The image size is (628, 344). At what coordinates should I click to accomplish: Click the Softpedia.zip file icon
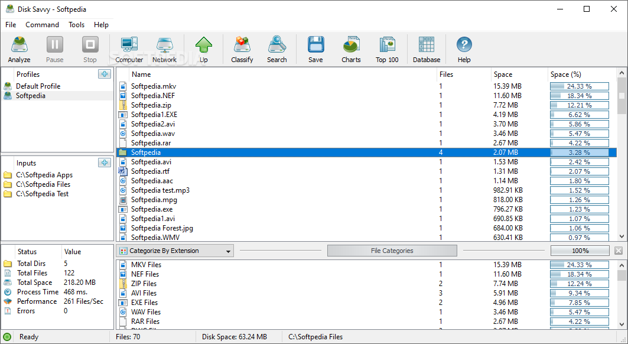click(x=123, y=105)
